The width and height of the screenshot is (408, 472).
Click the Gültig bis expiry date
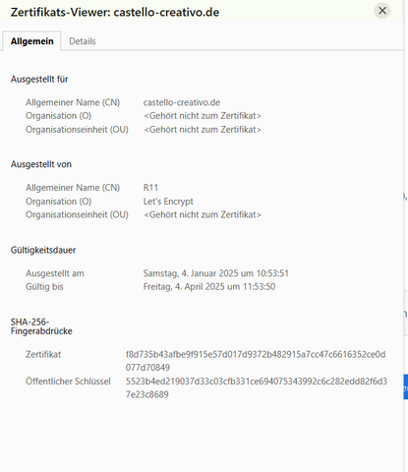coord(209,287)
